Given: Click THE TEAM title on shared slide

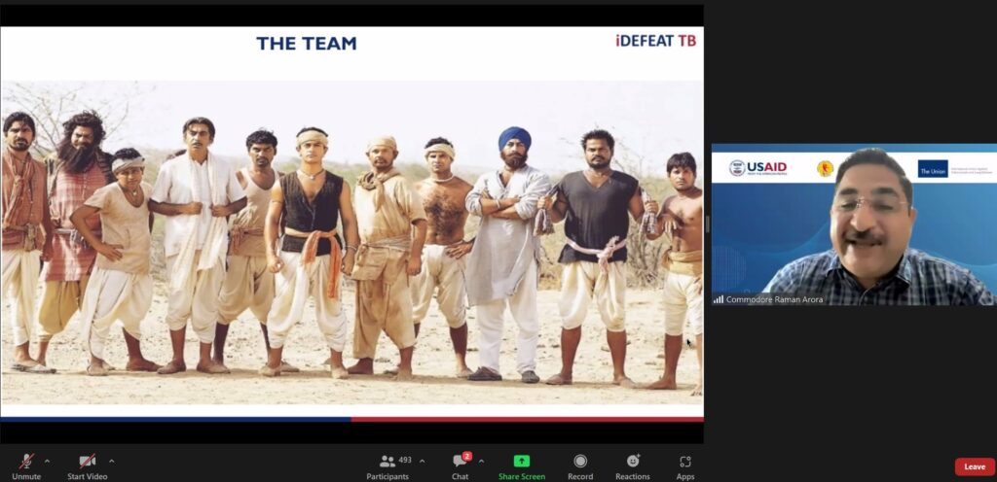Looking at the screenshot, I should coord(306,43).
